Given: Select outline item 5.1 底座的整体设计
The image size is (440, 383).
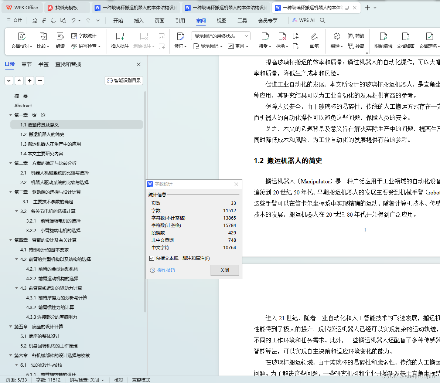Looking at the screenshot, I should click(x=40, y=336).
